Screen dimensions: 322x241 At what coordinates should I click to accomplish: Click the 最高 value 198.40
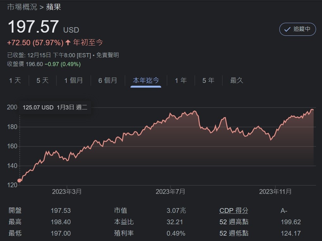click(61, 222)
